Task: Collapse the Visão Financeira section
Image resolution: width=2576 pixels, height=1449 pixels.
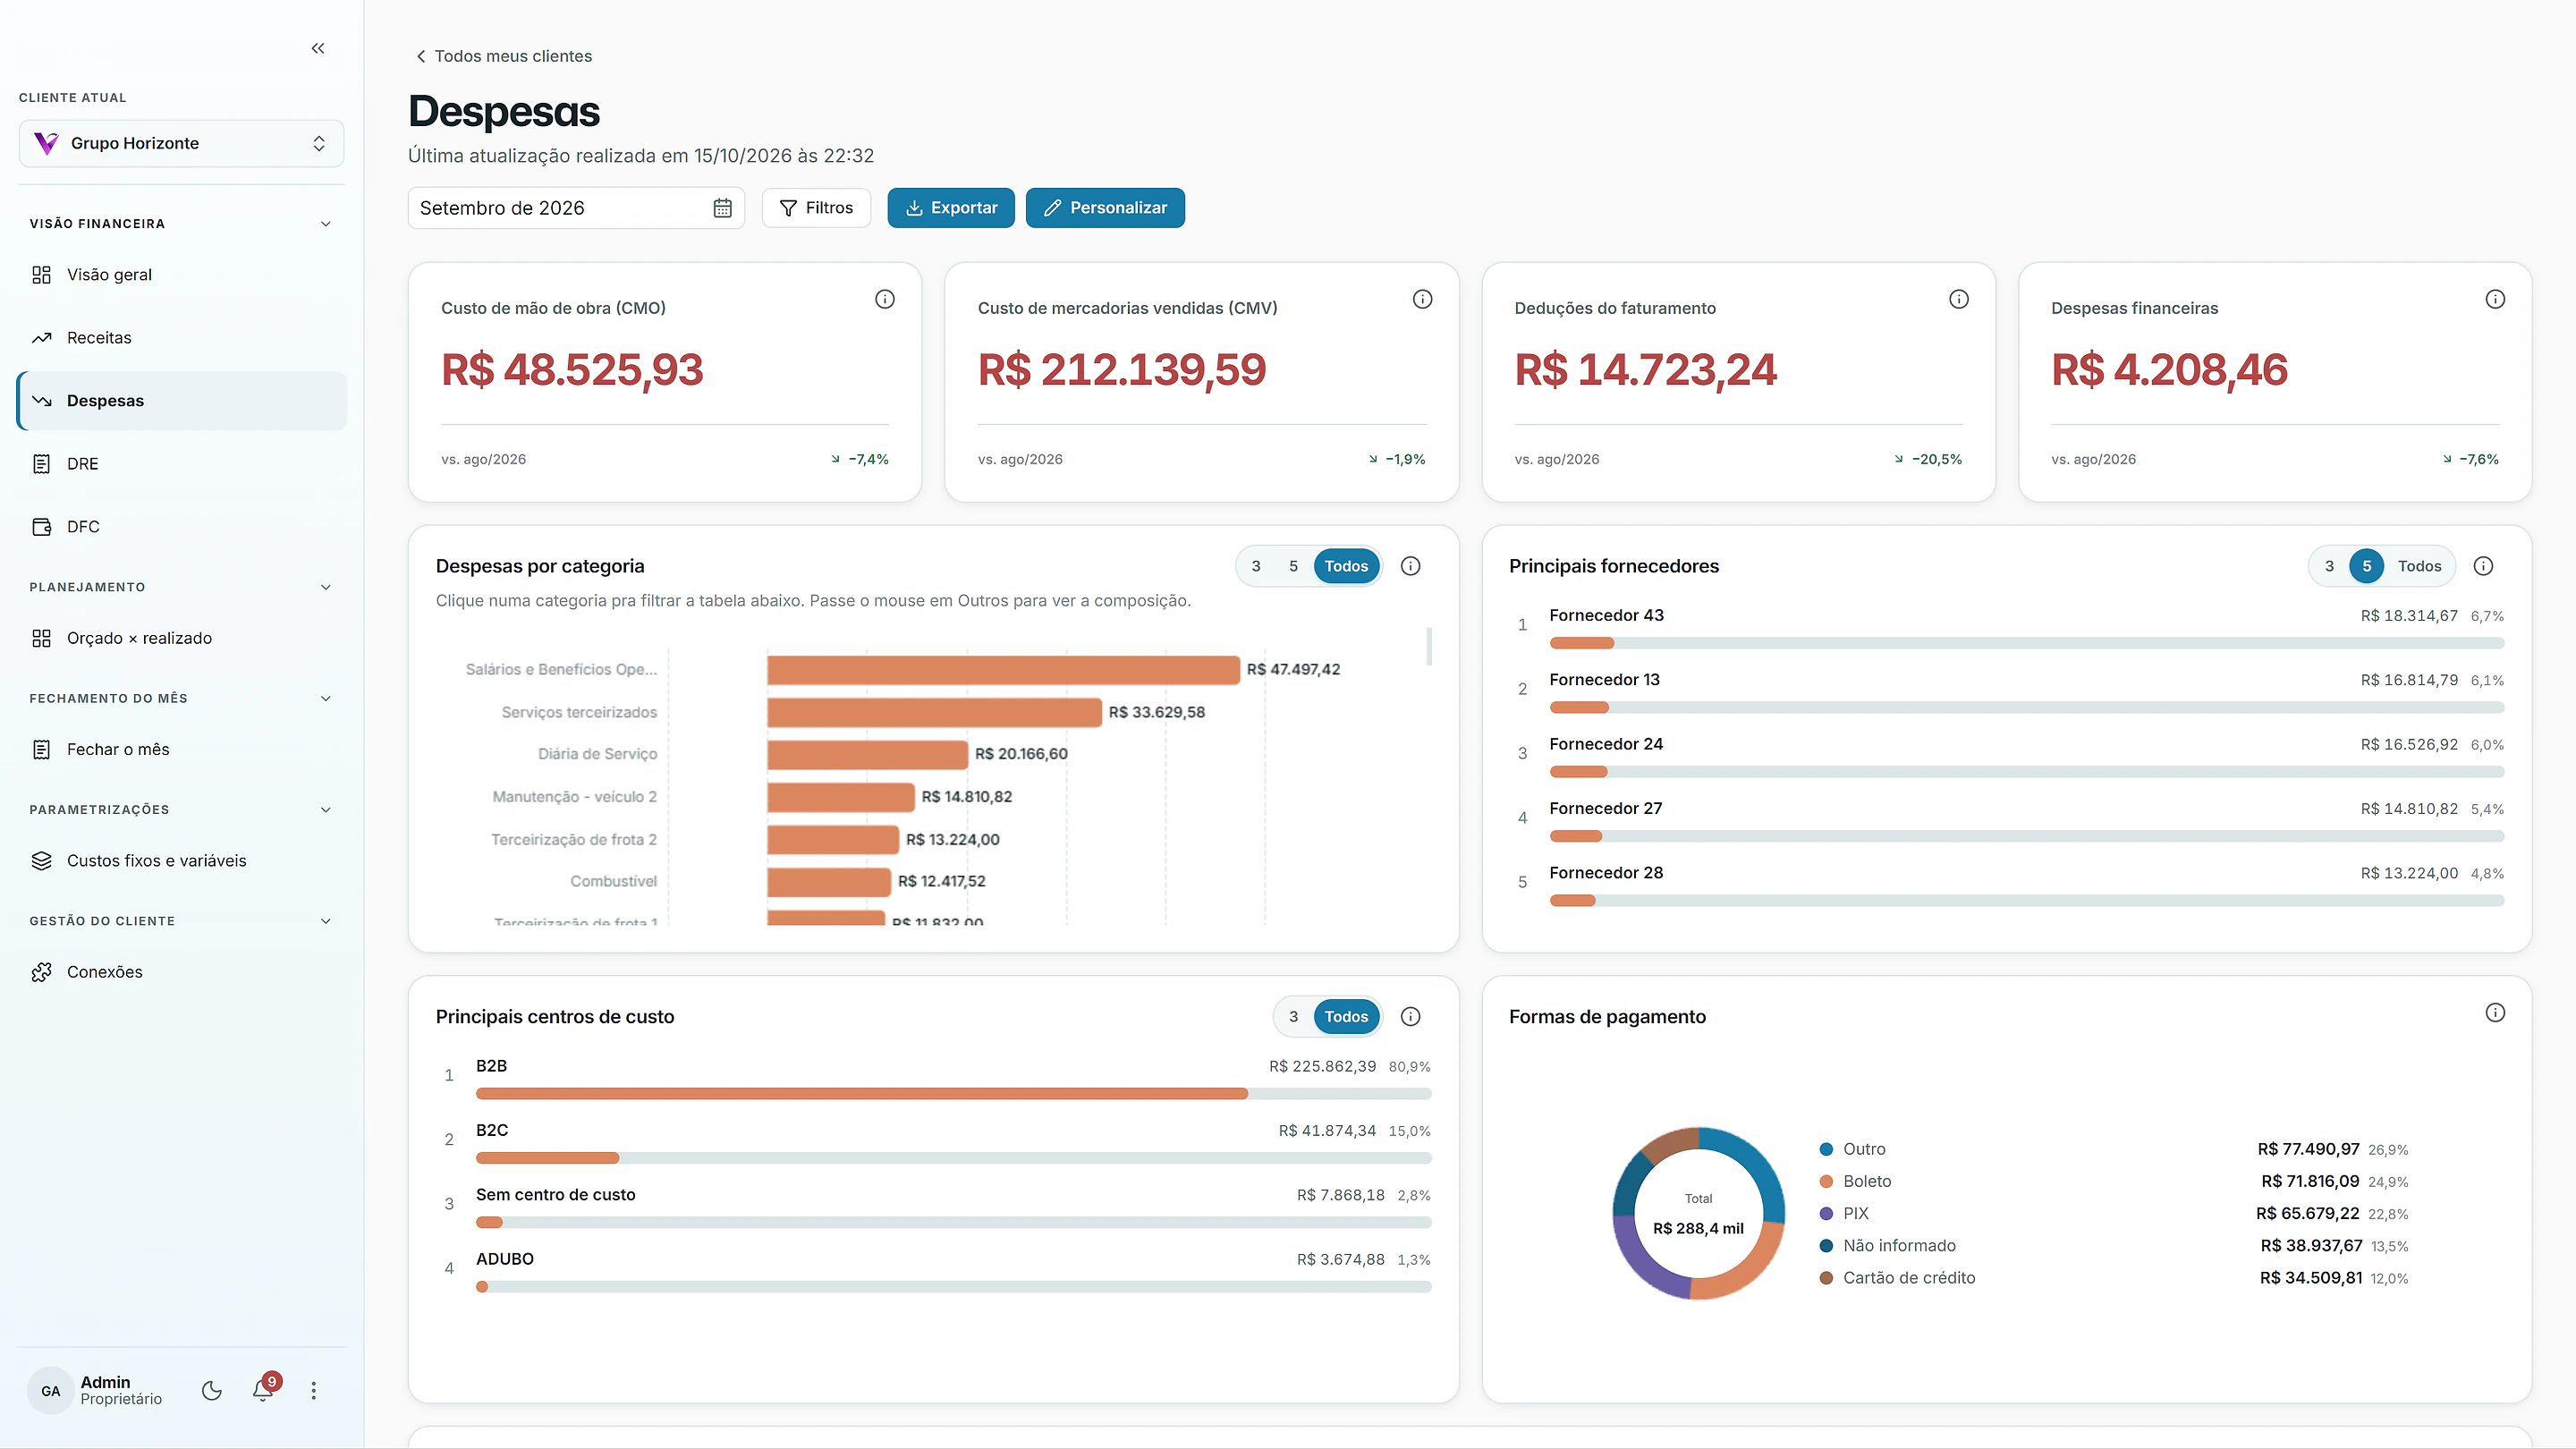Action: pos(181,223)
